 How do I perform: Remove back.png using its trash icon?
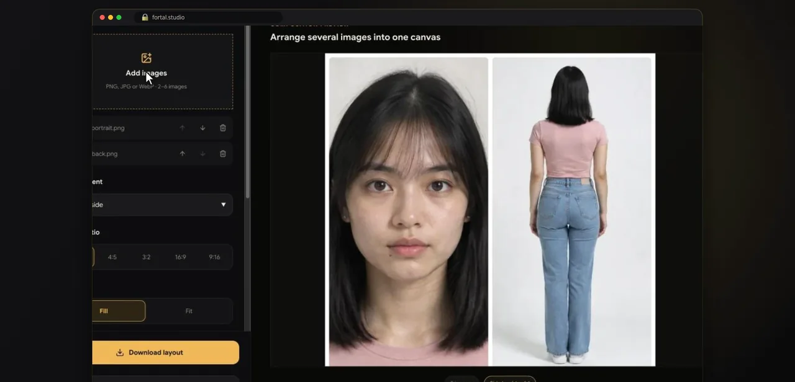(x=223, y=154)
